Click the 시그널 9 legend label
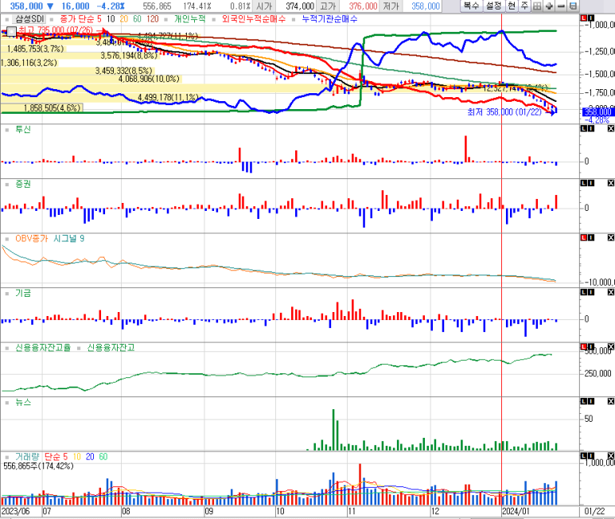Image resolution: width=615 pixels, height=519 pixels. pyautogui.click(x=68, y=238)
